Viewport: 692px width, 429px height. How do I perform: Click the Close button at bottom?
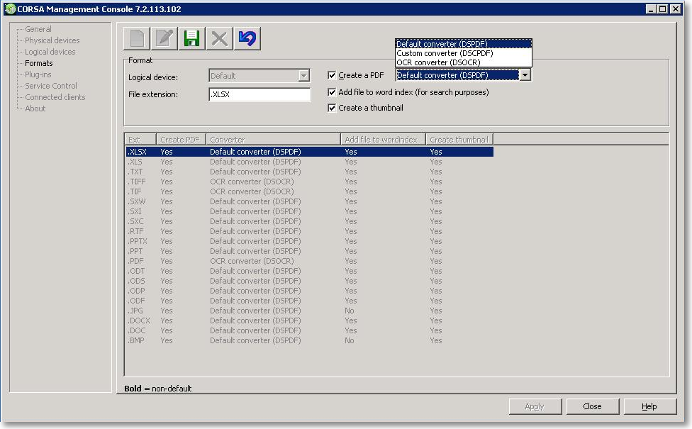coord(592,406)
